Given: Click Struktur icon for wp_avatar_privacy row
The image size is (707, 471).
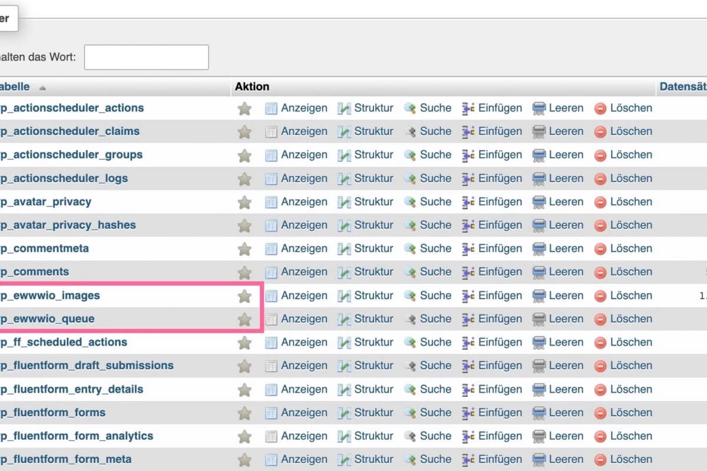Looking at the screenshot, I should tap(344, 202).
